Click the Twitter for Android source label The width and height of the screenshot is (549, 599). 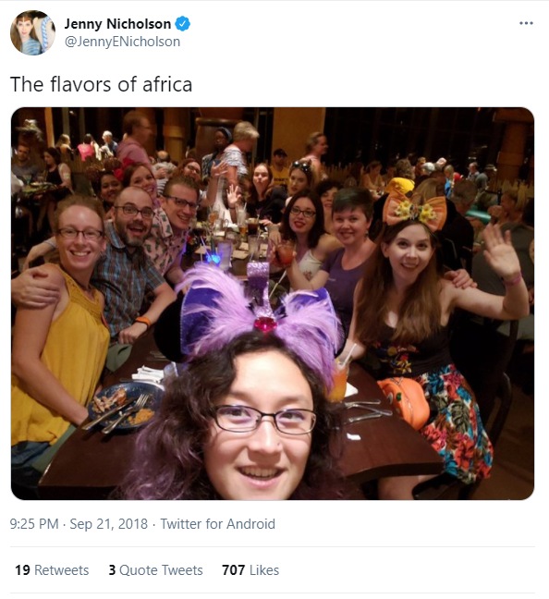(x=217, y=524)
